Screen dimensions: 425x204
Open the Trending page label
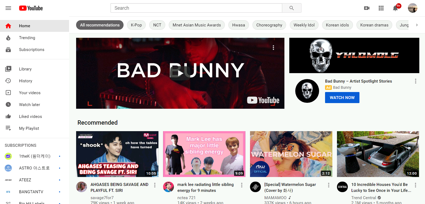(x=27, y=38)
